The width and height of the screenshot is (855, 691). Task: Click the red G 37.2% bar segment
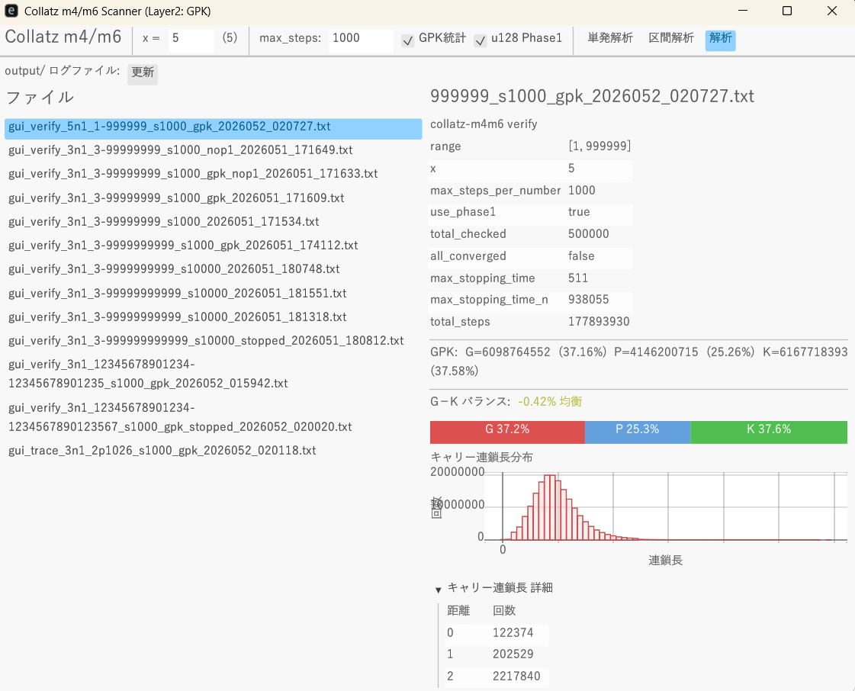coord(507,432)
